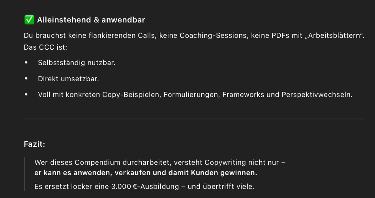Click the bullet dot before 'Voll mit konkreten'
The image size is (375, 198).
click(x=26, y=95)
